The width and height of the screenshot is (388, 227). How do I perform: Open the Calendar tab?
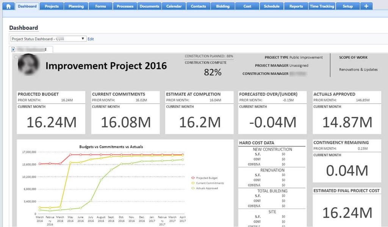click(x=174, y=6)
